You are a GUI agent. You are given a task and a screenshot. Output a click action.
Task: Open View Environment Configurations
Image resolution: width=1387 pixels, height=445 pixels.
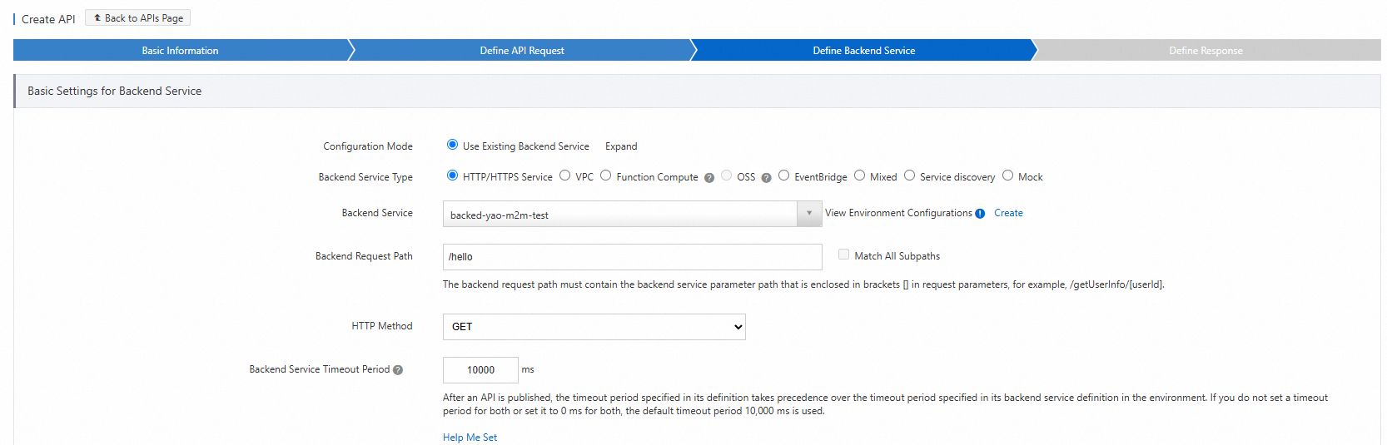[898, 213]
